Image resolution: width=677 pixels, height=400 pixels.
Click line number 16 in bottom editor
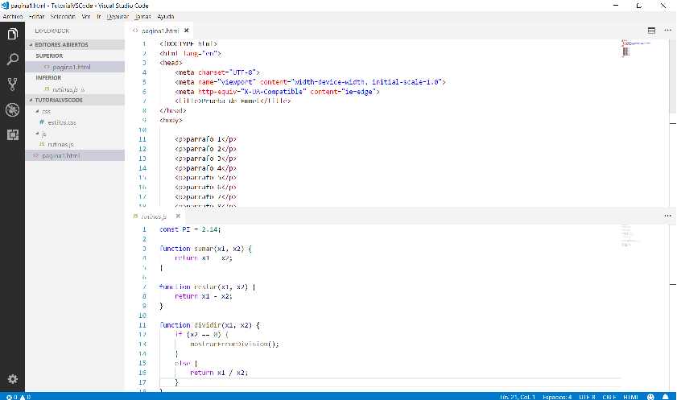pos(142,373)
